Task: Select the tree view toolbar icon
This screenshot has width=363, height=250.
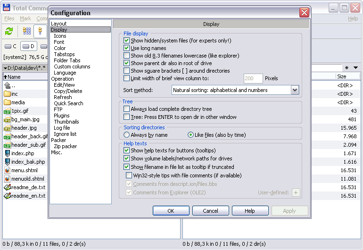Action: (x=40, y=31)
